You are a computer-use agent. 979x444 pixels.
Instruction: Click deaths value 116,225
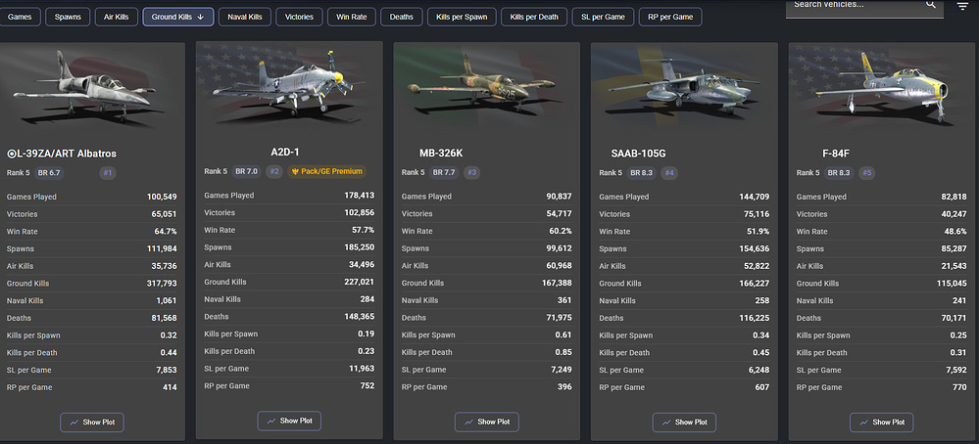pos(755,318)
